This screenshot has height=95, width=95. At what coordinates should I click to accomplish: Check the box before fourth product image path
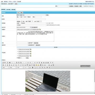tap(18, 56)
